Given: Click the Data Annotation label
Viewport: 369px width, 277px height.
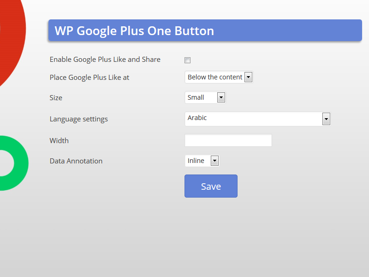Looking at the screenshot, I should (x=76, y=161).
